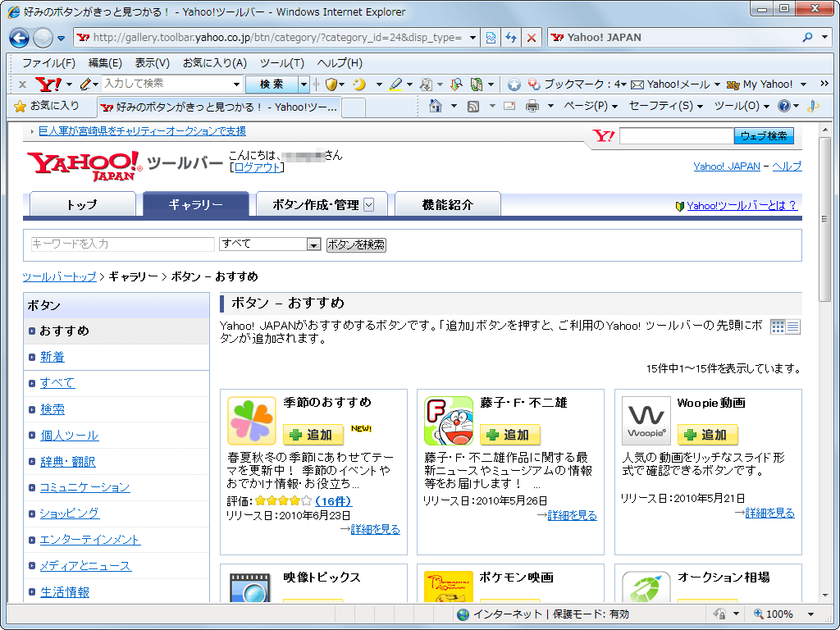Open the 編集(E) menu
The height and width of the screenshot is (630, 840).
[105, 62]
